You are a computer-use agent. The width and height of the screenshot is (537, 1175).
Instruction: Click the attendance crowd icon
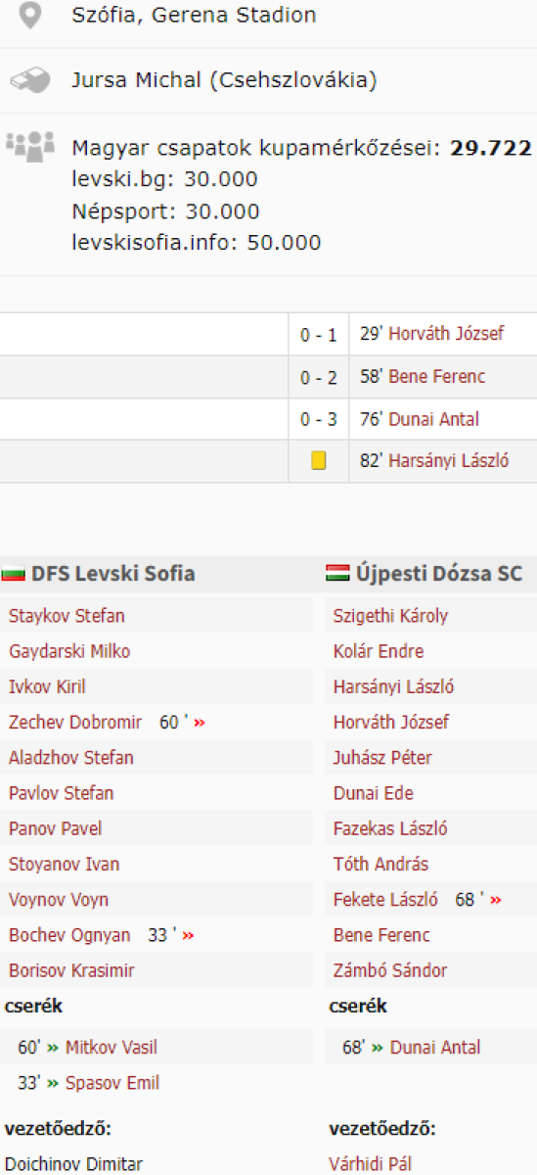30,146
